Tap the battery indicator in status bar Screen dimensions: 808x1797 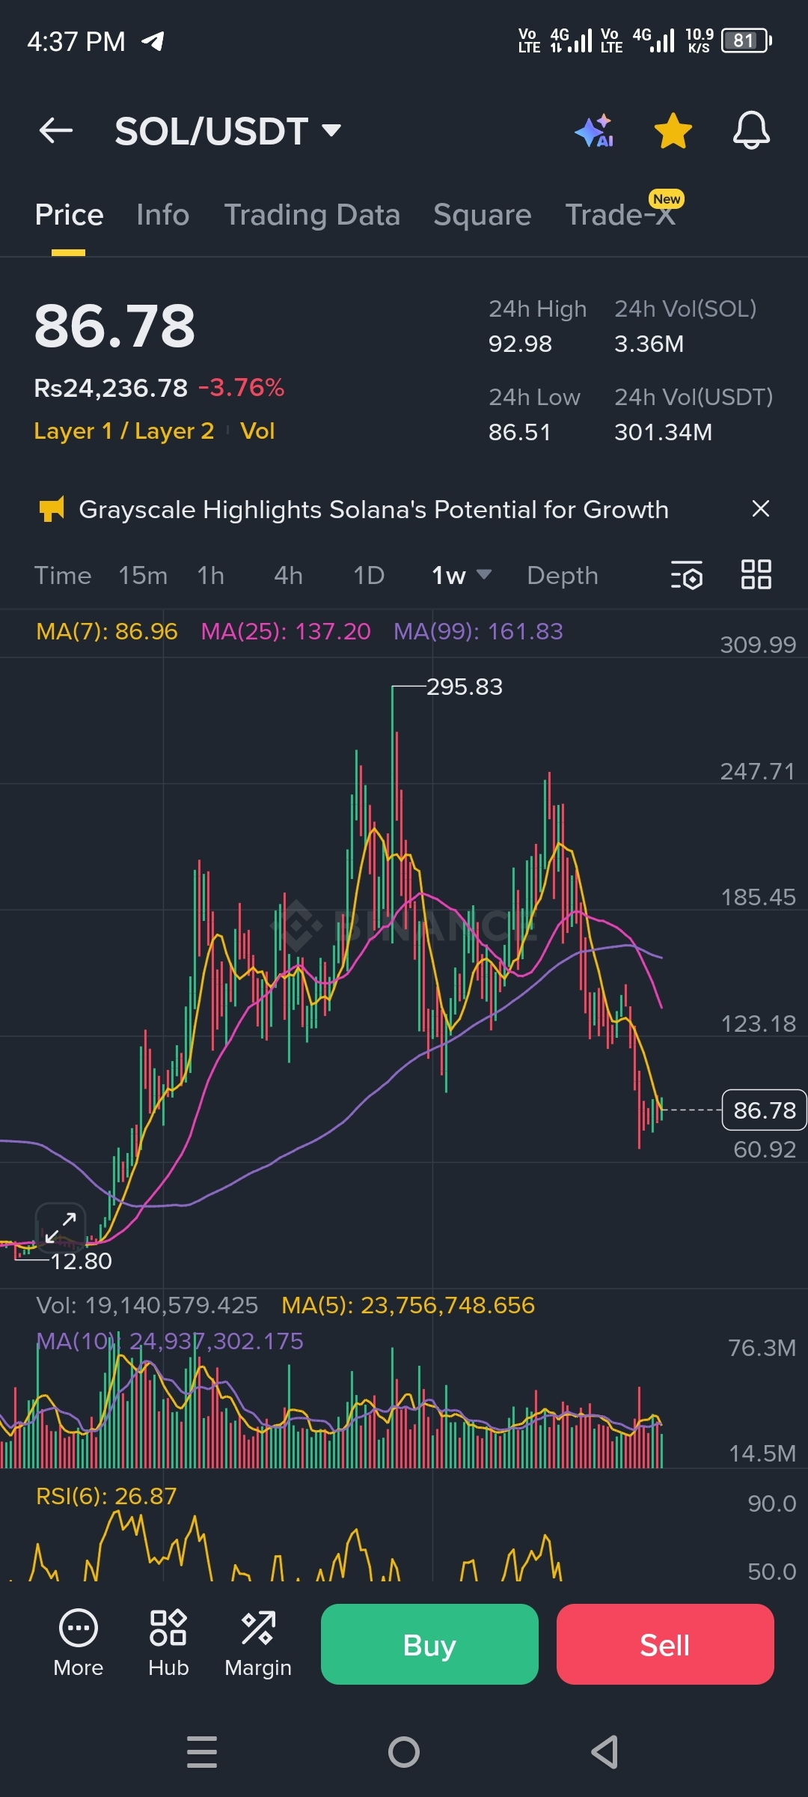click(x=747, y=40)
